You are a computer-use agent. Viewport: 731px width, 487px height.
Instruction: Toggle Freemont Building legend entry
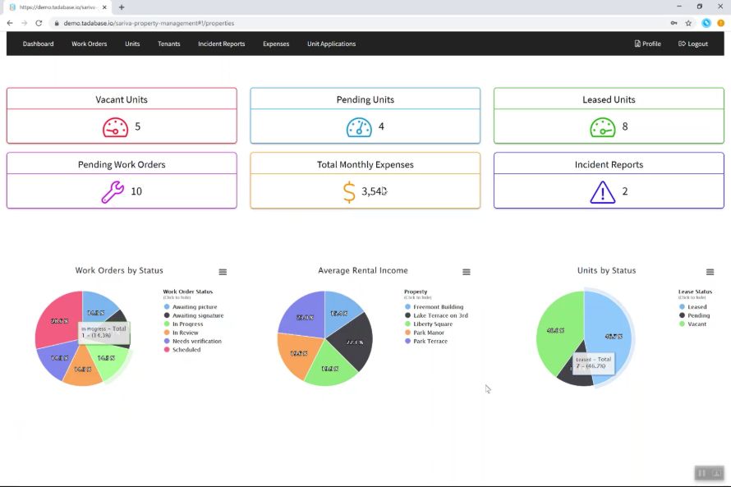[434, 307]
